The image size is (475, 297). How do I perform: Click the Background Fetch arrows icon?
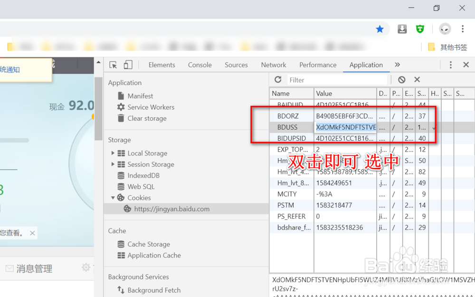(x=121, y=290)
